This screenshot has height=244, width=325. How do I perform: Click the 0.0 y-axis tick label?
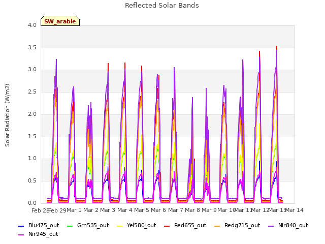32,203
